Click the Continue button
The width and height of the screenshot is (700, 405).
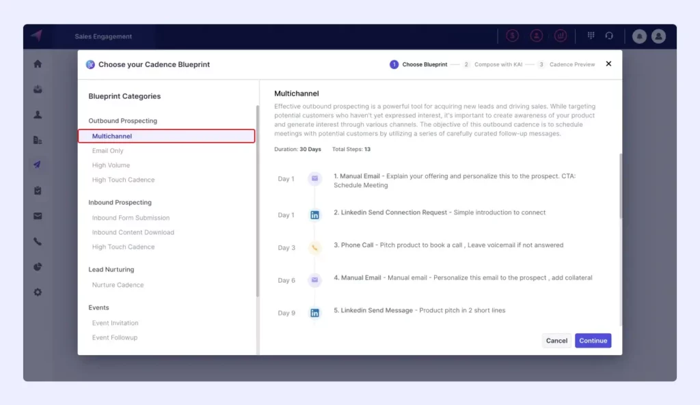click(x=593, y=341)
